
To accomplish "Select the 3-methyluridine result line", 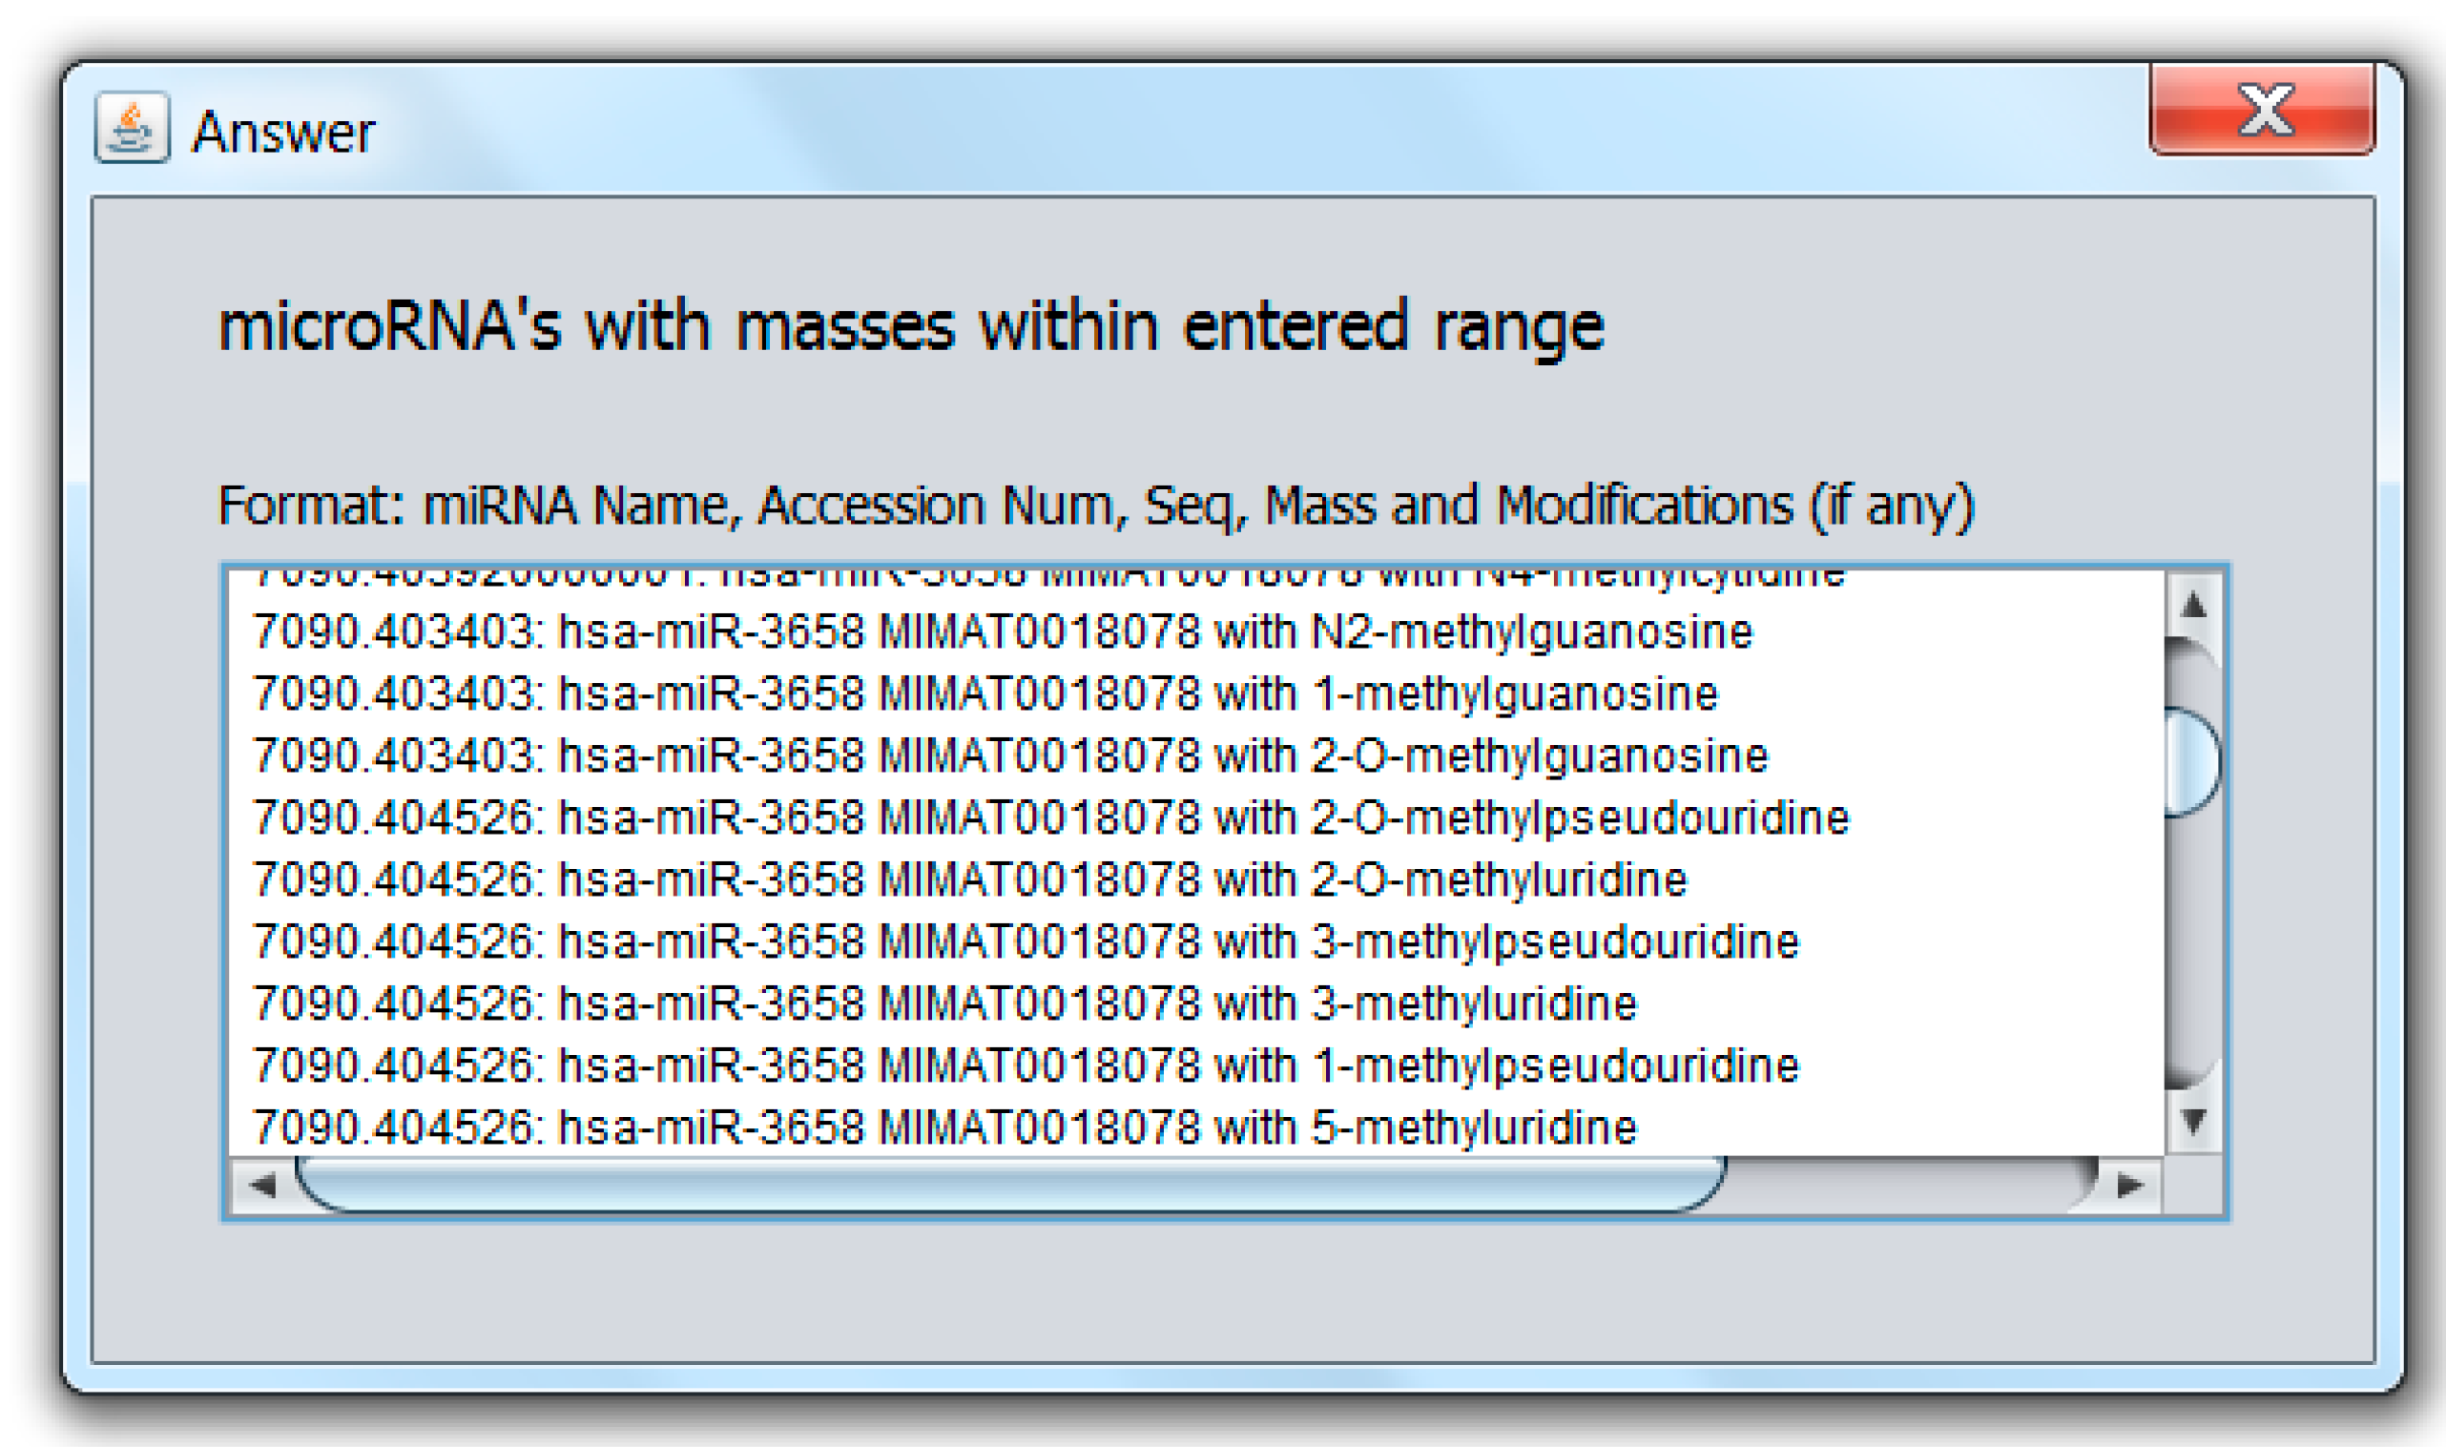I will pyautogui.click(x=944, y=1003).
